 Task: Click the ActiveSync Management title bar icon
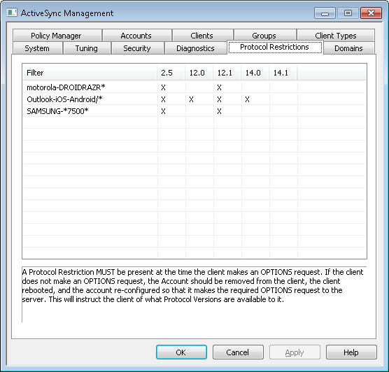click(12, 13)
